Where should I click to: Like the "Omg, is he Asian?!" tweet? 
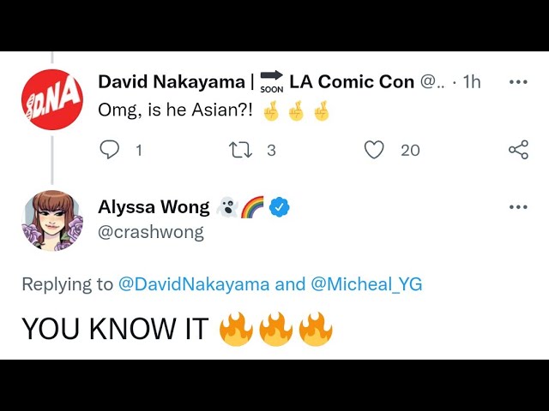point(374,150)
